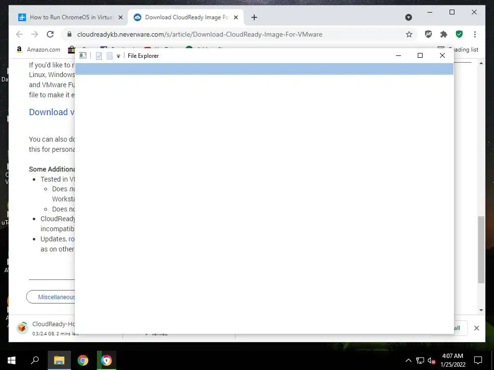Open the Windows Start menu
The width and height of the screenshot is (494, 370).
pos(12,360)
